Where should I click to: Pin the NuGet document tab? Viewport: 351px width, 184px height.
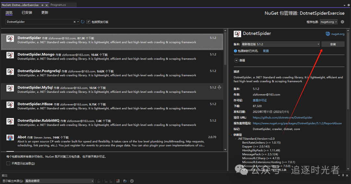click(42, 5)
